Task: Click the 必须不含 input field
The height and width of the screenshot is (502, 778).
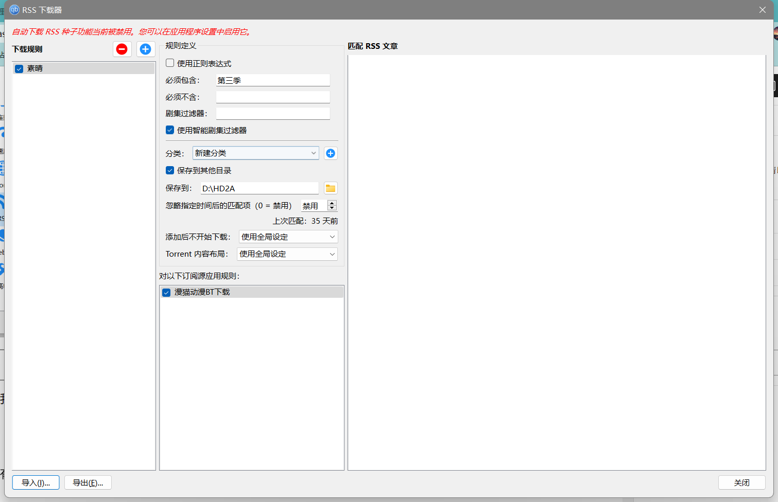Action: pos(273,97)
